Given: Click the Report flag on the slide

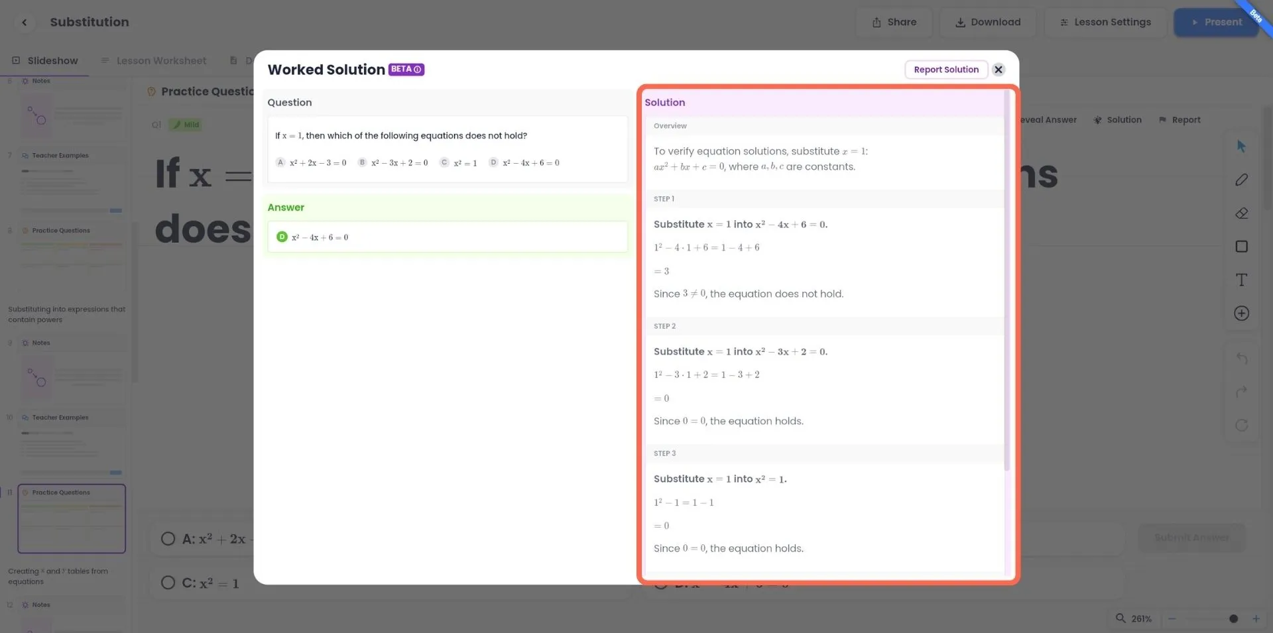Looking at the screenshot, I should click(x=1180, y=120).
